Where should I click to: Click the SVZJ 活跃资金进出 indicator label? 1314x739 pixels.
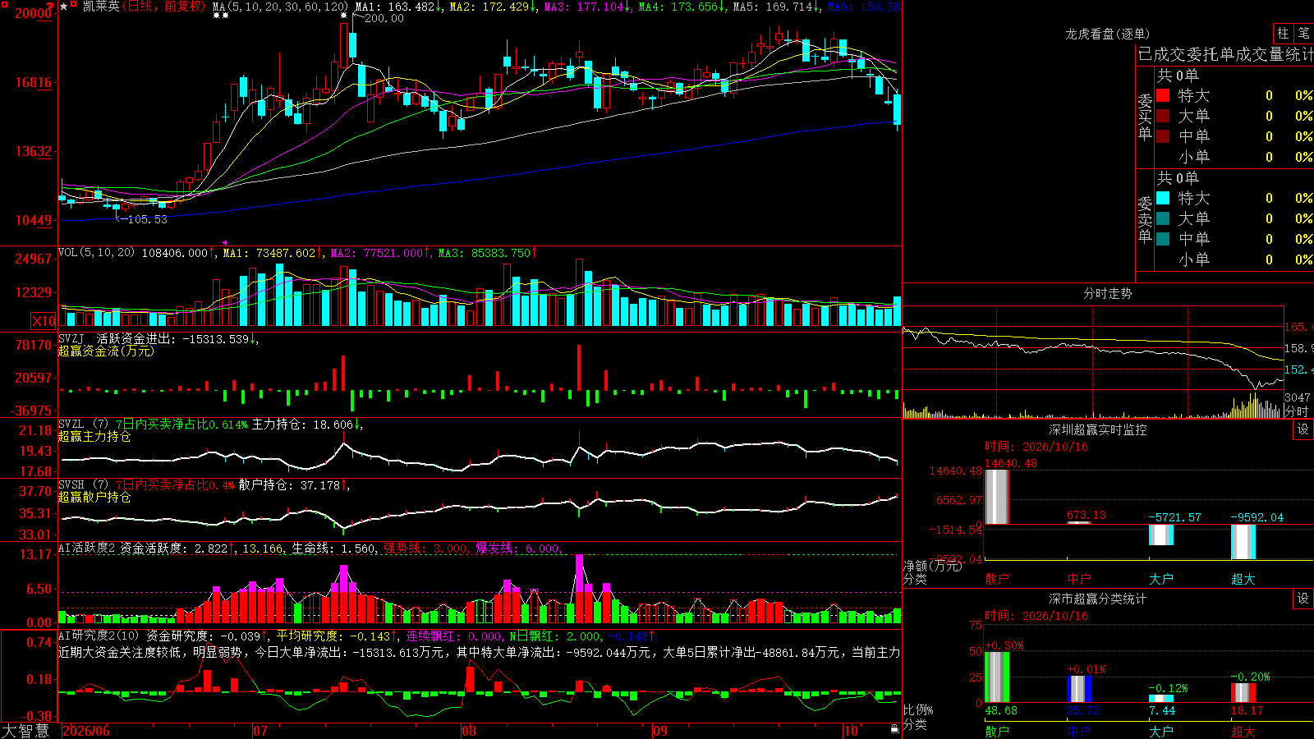[116, 338]
